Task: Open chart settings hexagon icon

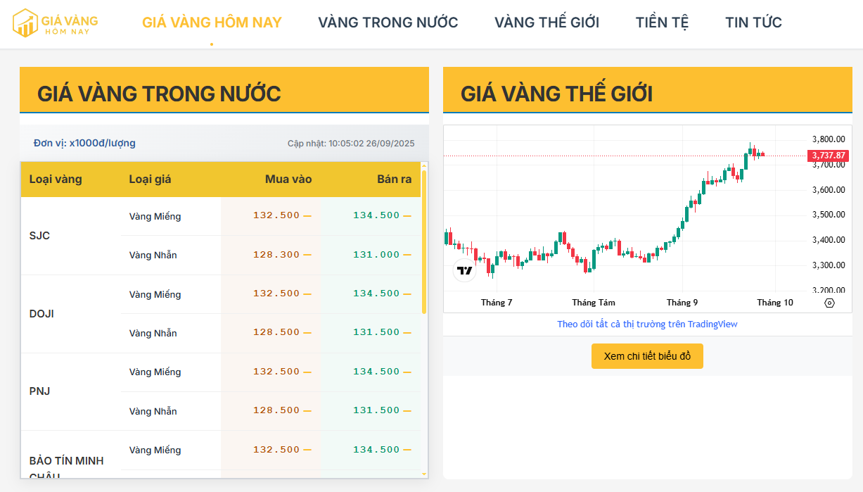Action: coord(829,303)
